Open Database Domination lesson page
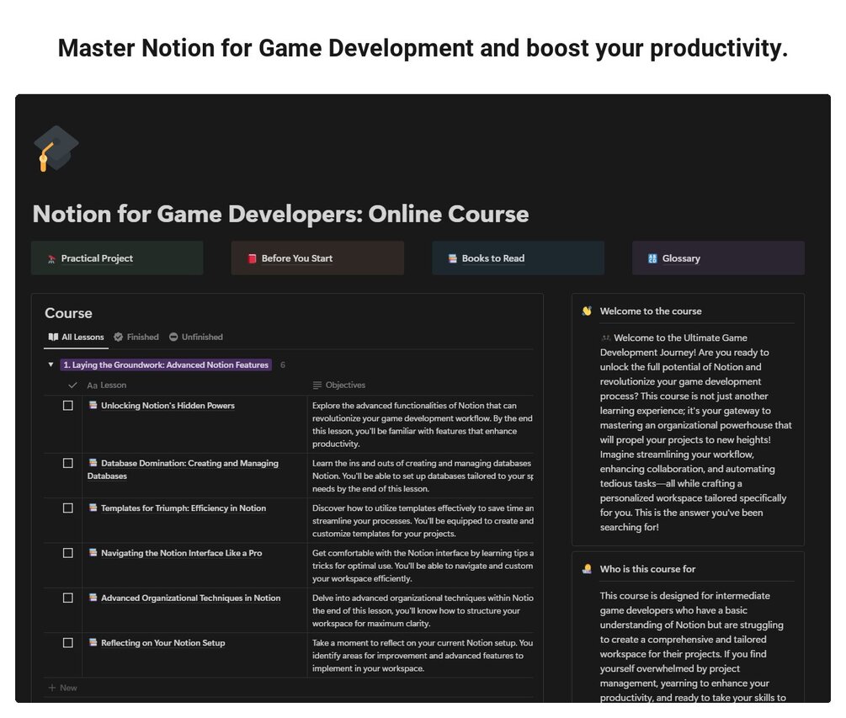The width and height of the screenshot is (846, 718). pyautogui.click(x=184, y=470)
